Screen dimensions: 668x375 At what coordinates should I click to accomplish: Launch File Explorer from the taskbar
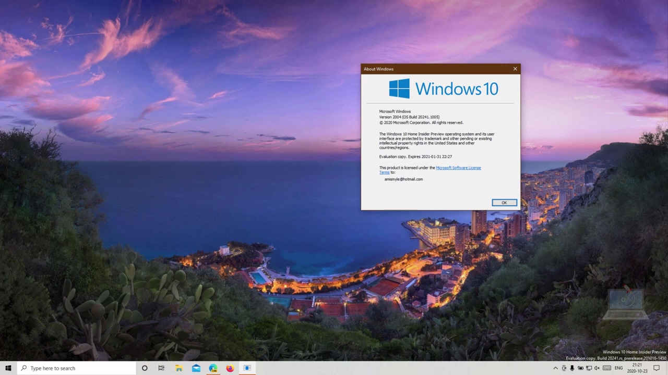pyautogui.click(x=178, y=368)
